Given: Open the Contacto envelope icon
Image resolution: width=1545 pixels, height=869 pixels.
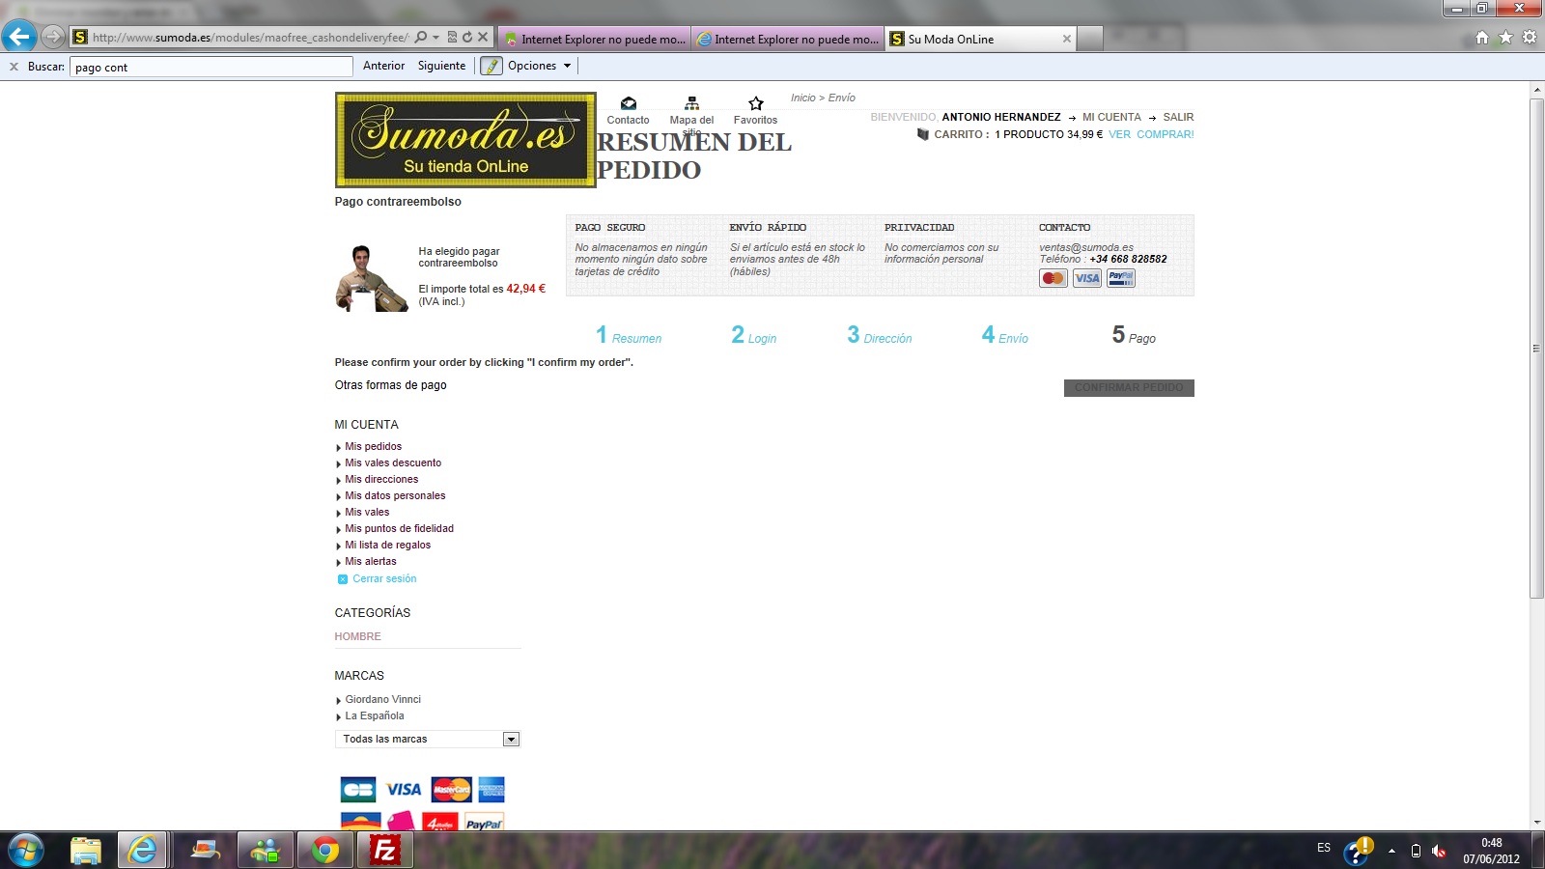Looking at the screenshot, I should pos(629,103).
